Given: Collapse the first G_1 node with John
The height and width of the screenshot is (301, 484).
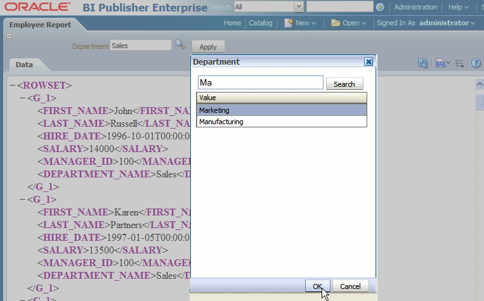Looking at the screenshot, I should tap(22, 98).
